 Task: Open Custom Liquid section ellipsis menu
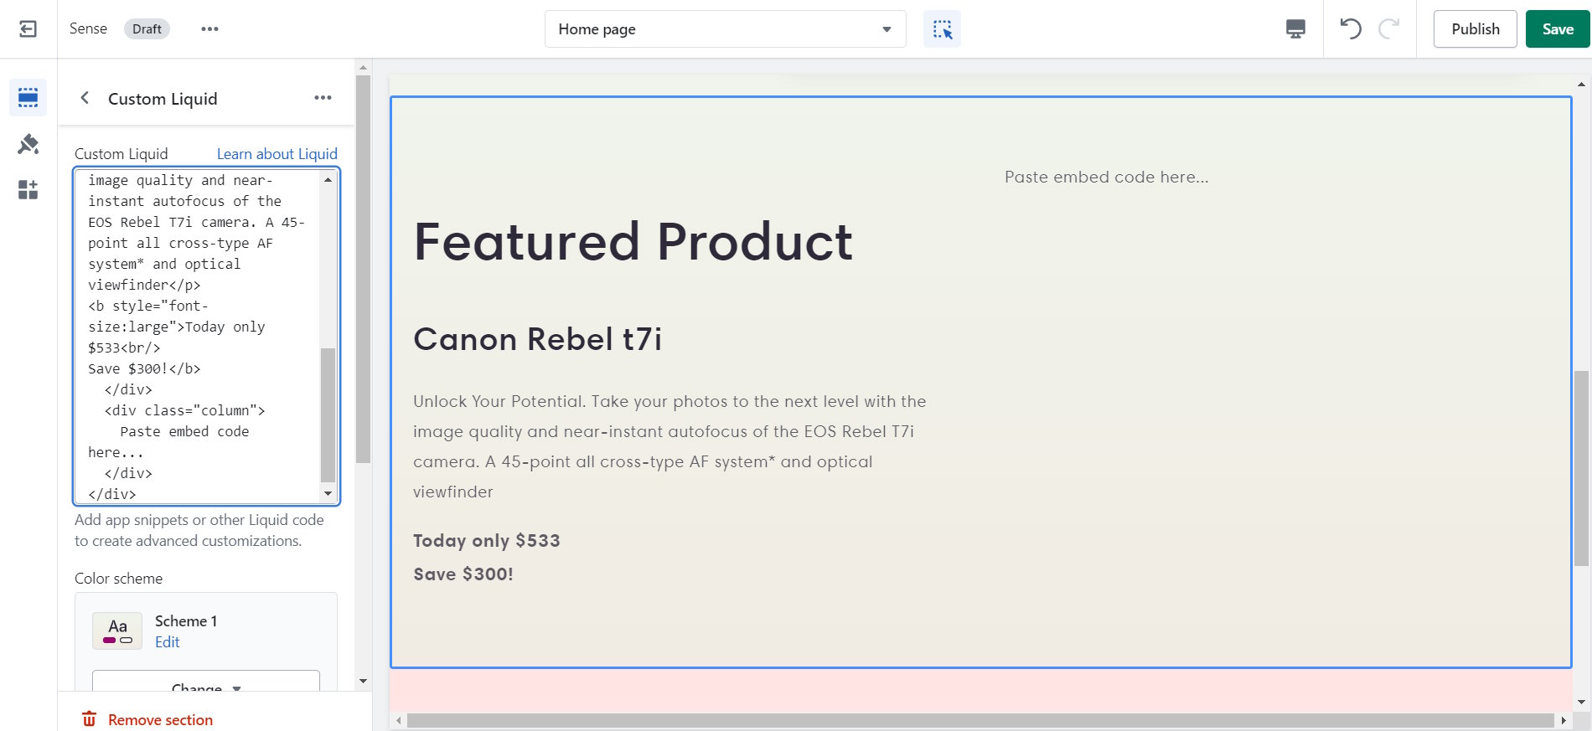tap(323, 98)
